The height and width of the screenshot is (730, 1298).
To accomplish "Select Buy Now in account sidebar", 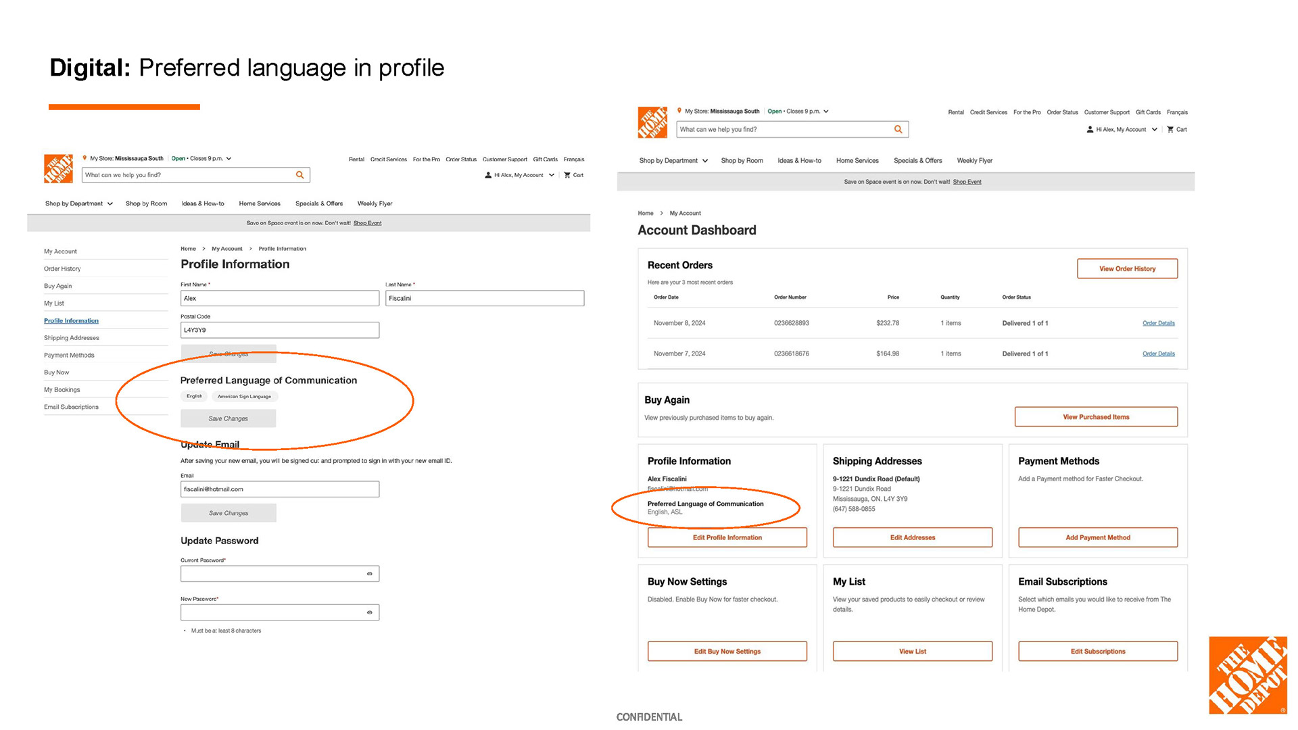I will 56,372.
